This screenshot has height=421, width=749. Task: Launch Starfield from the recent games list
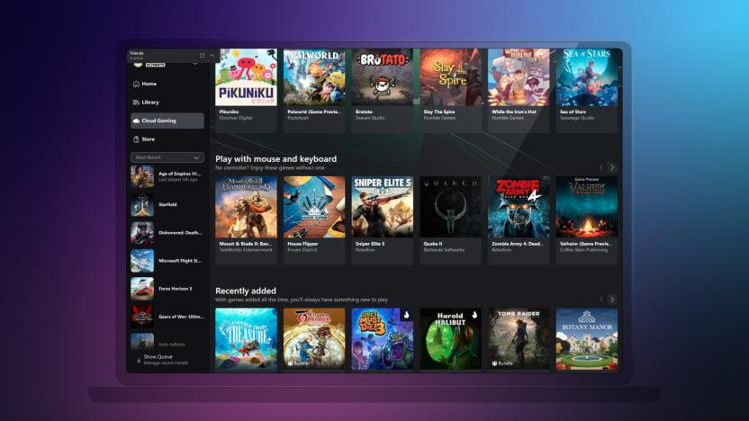(167, 205)
